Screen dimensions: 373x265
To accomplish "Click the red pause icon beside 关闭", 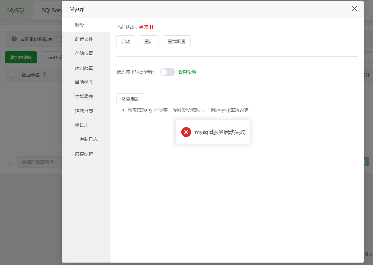I will click(151, 27).
